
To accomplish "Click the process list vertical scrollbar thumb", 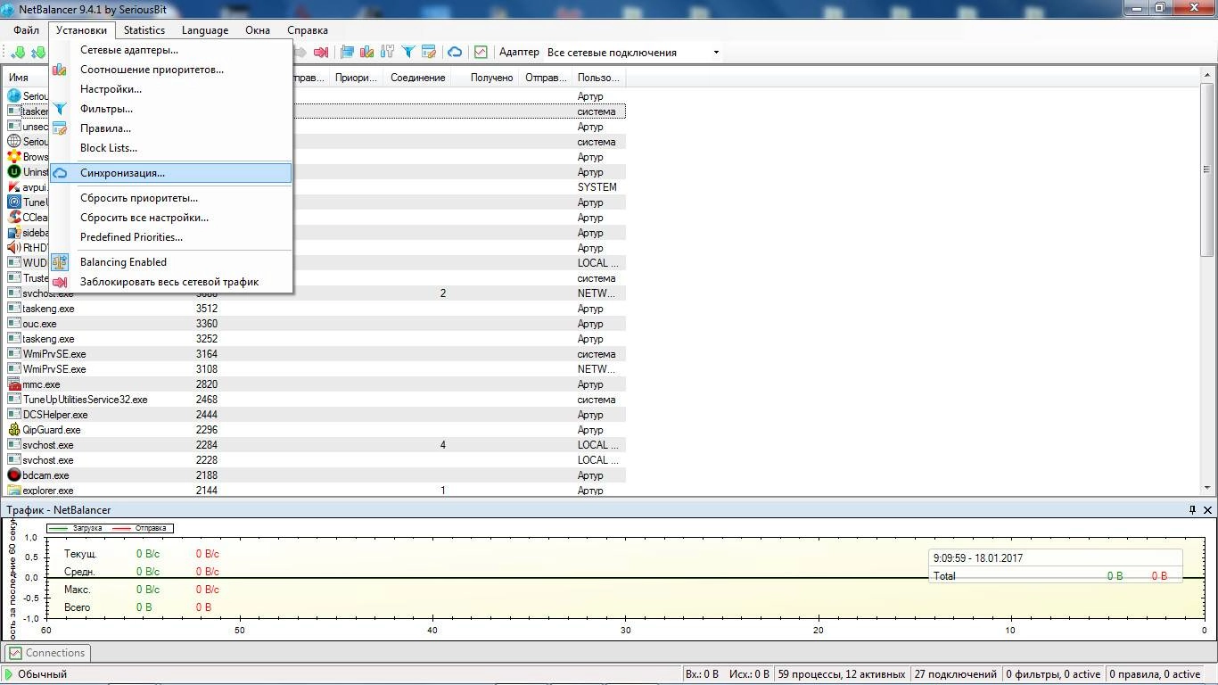I will [1207, 169].
